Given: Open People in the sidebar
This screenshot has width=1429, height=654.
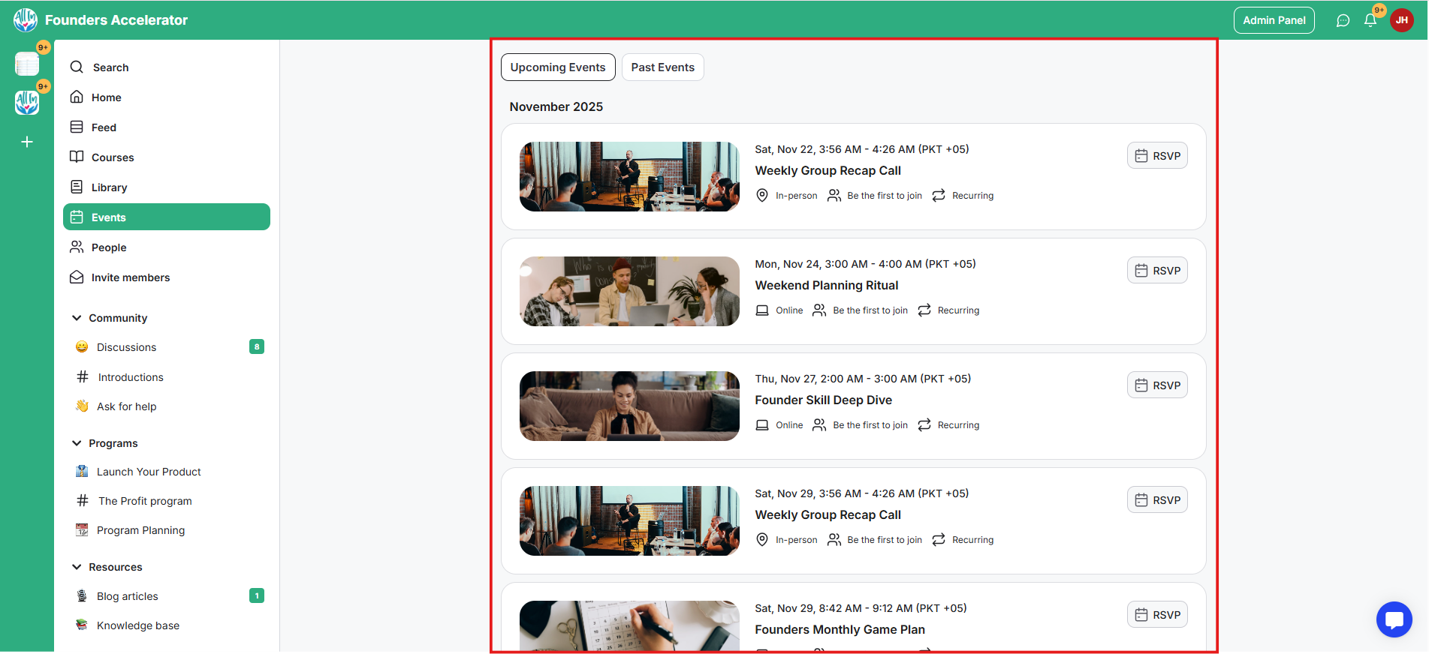Looking at the screenshot, I should (x=167, y=247).
